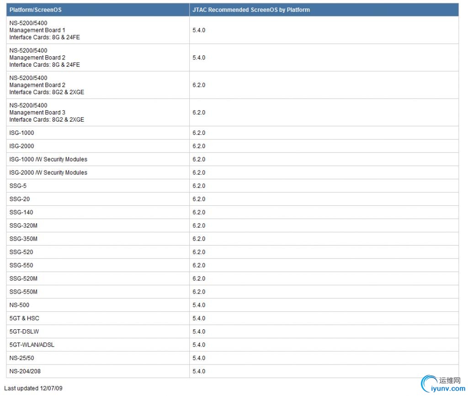Image resolution: width=468 pixels, height=396 pixels.
Task: Click the Last updated 12/07/09 text
Action: [x=33, y=388]
